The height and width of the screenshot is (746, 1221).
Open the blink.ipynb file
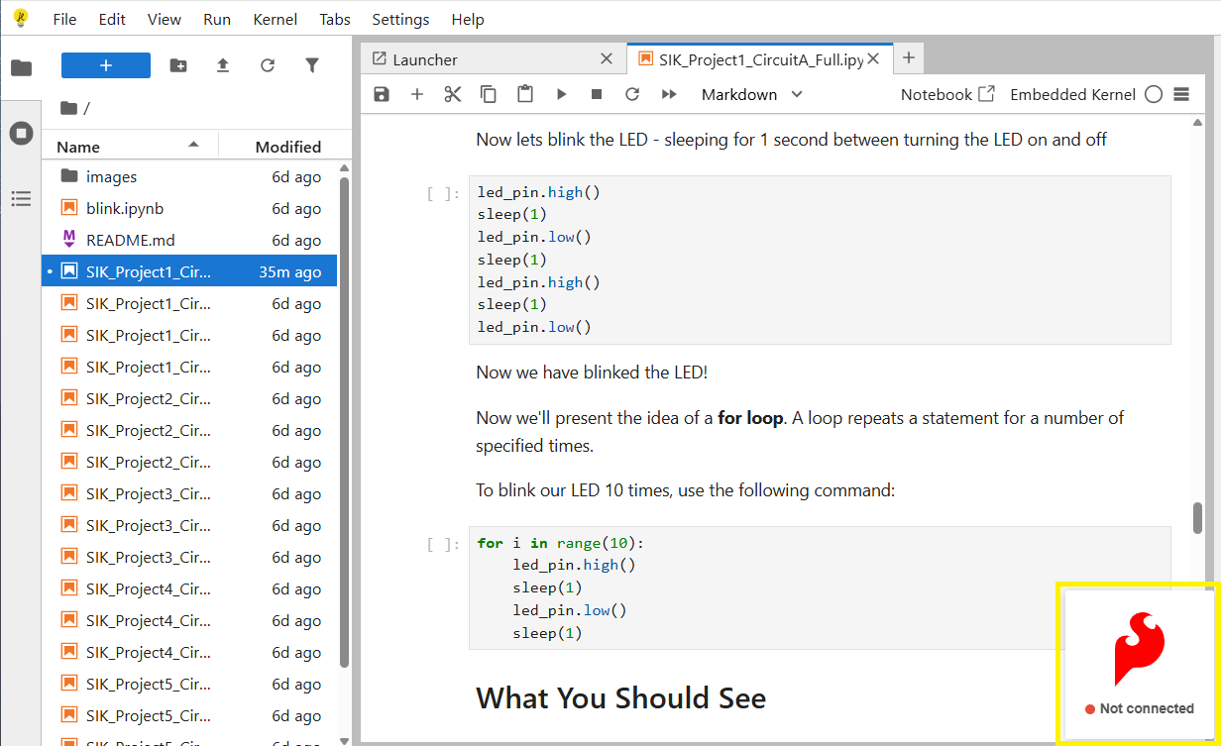(125, 208)
